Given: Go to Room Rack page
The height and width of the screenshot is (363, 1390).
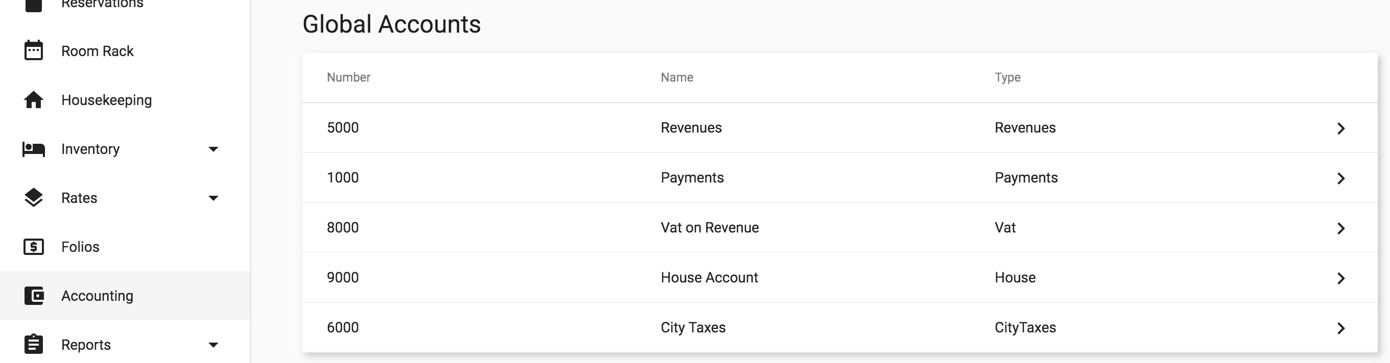Looking at the screenshot, I should (x=97, y=51).
